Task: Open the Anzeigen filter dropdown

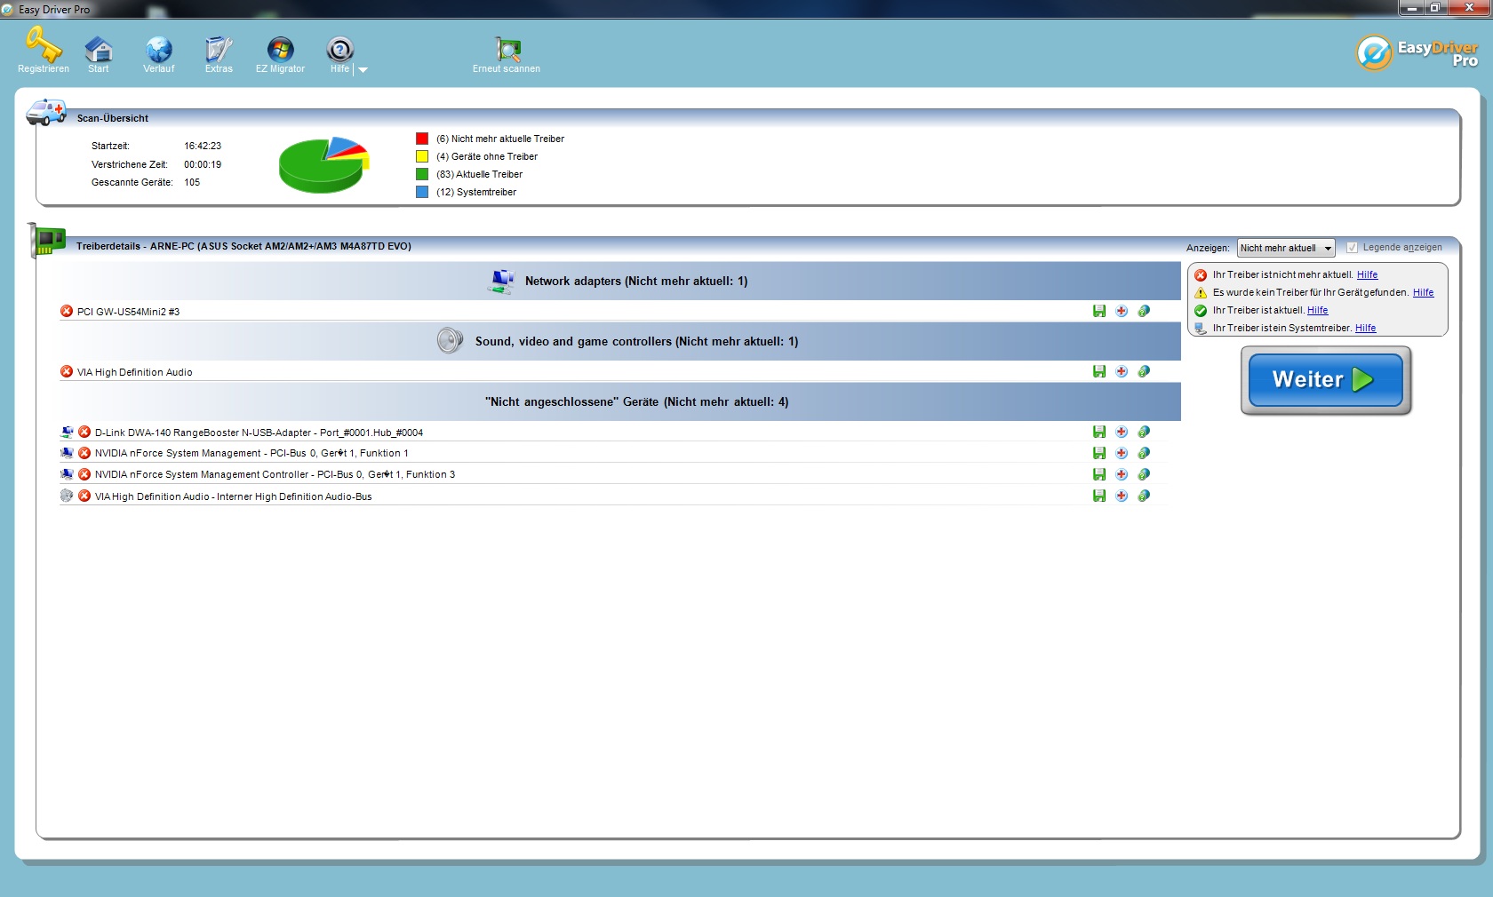Action: point(1286,249)
